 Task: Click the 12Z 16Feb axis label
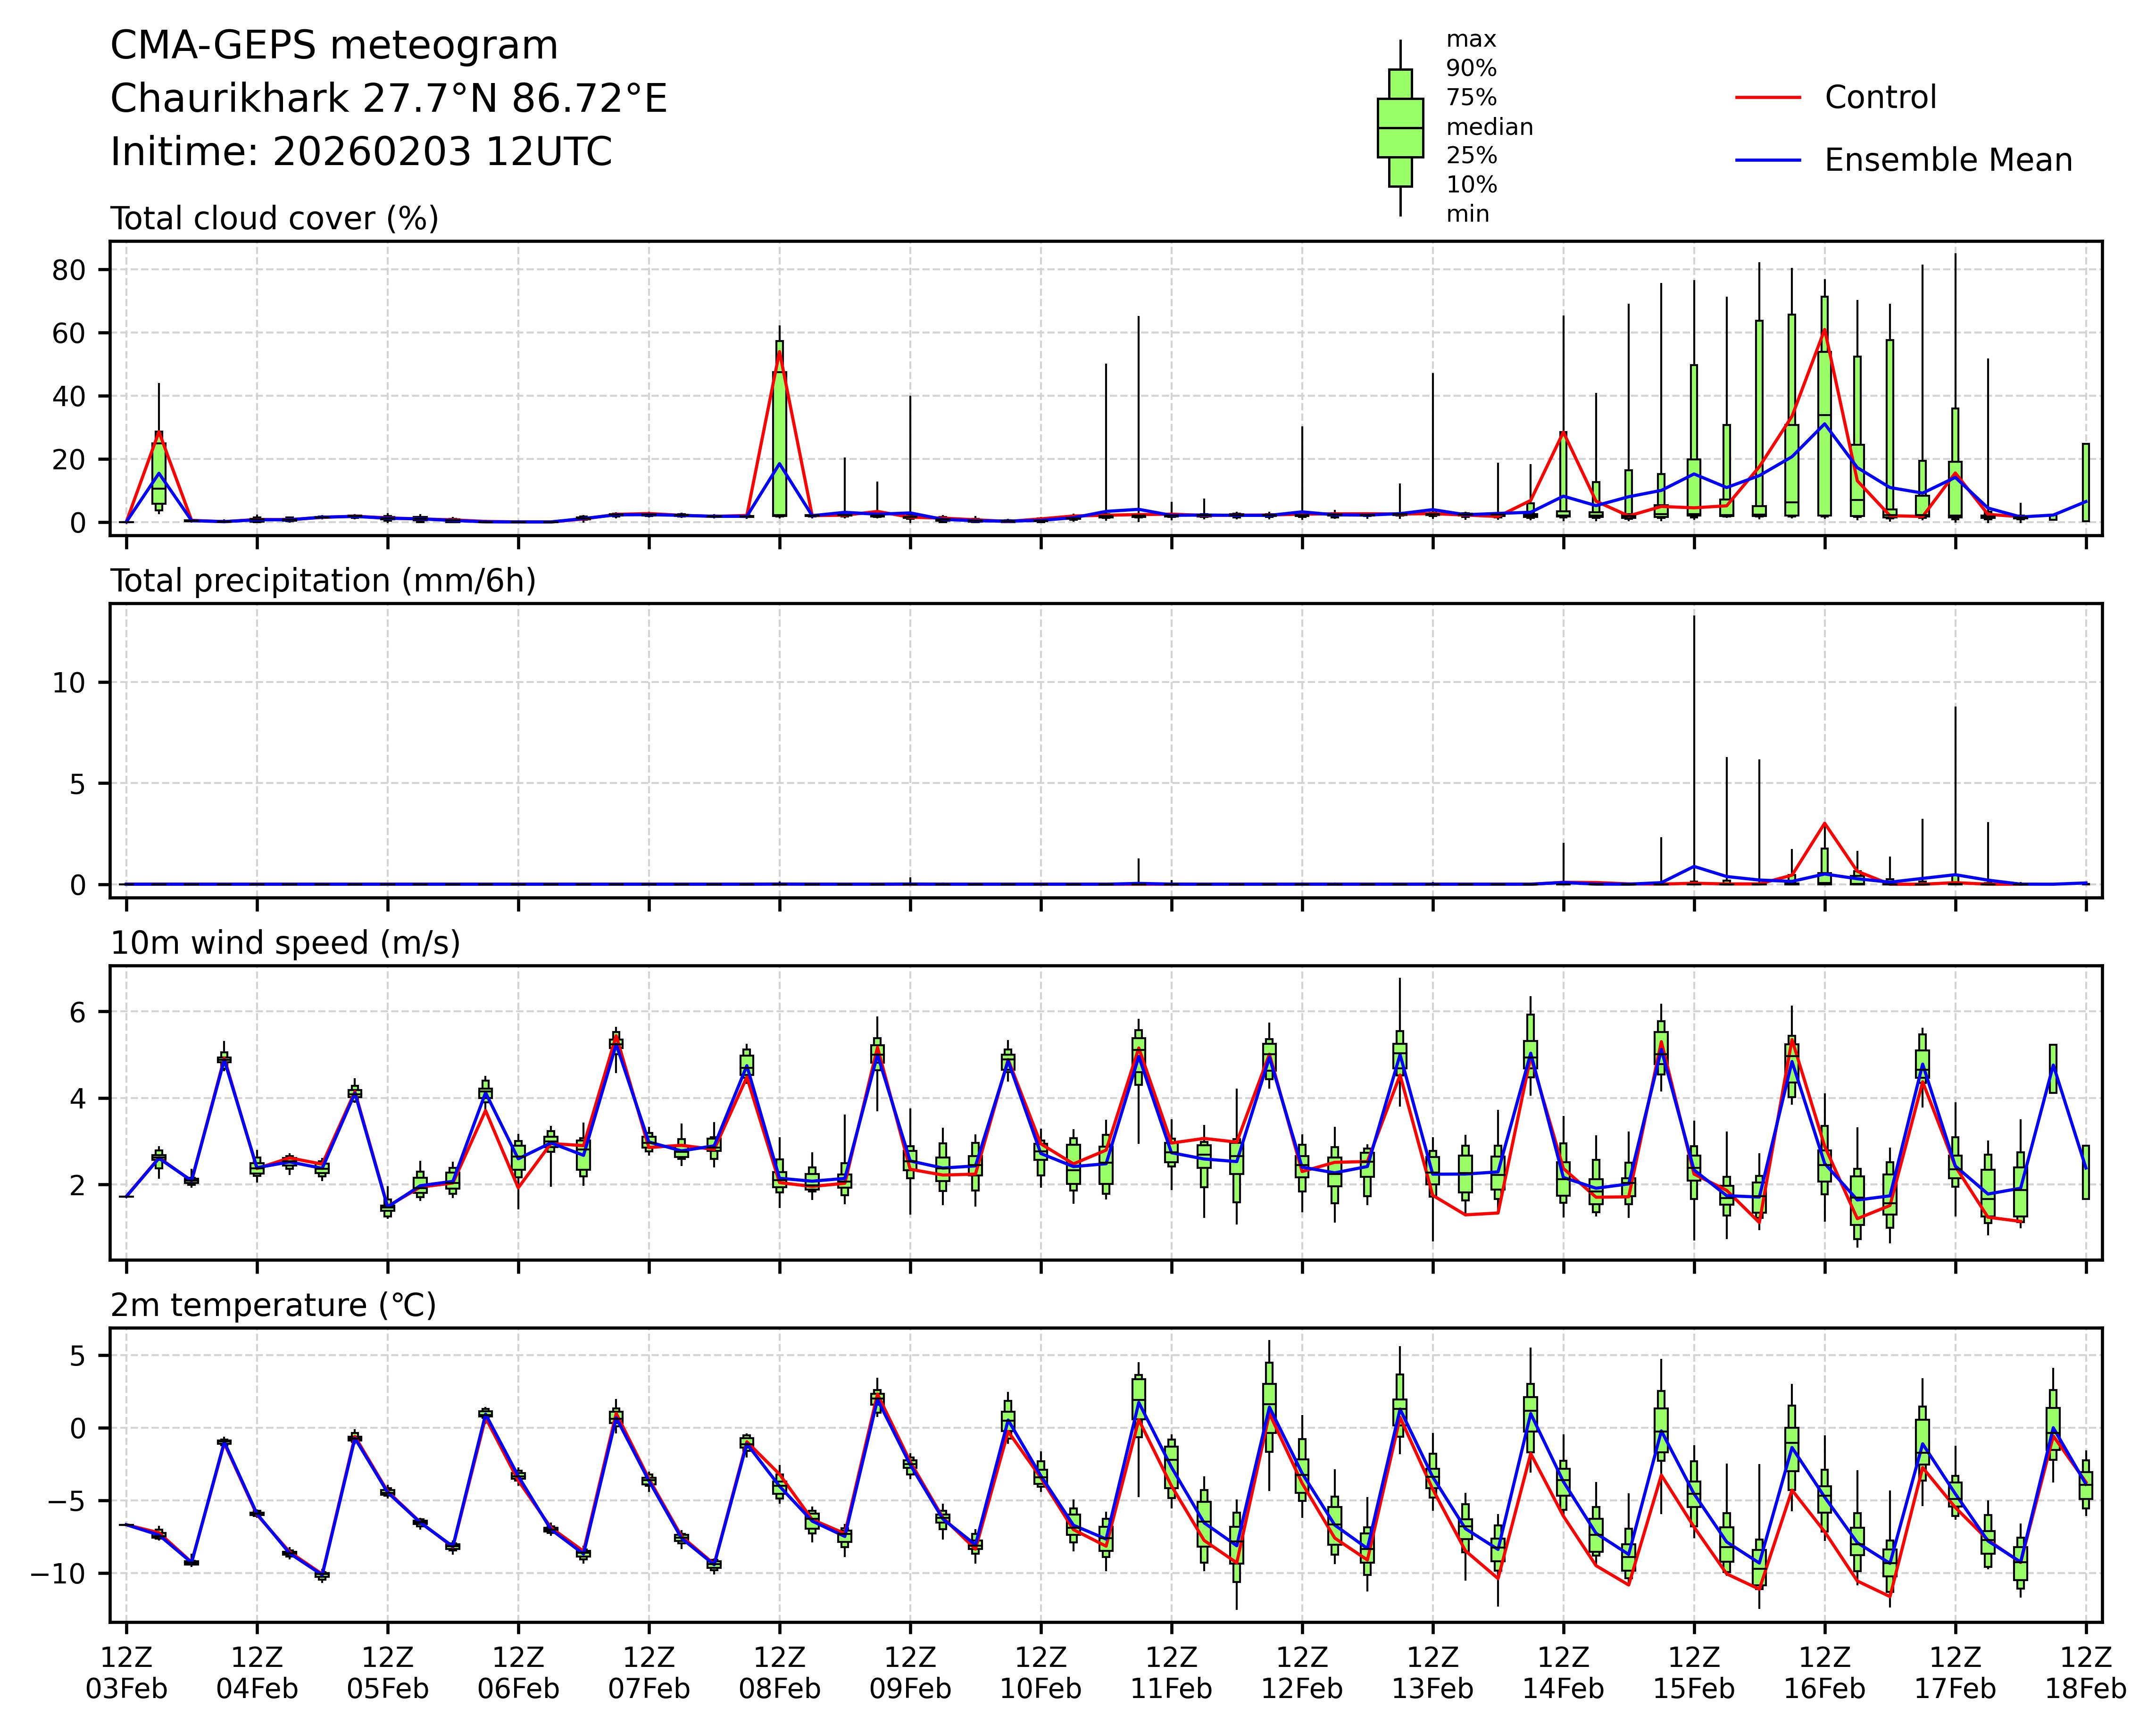tap(1824, 1673)
